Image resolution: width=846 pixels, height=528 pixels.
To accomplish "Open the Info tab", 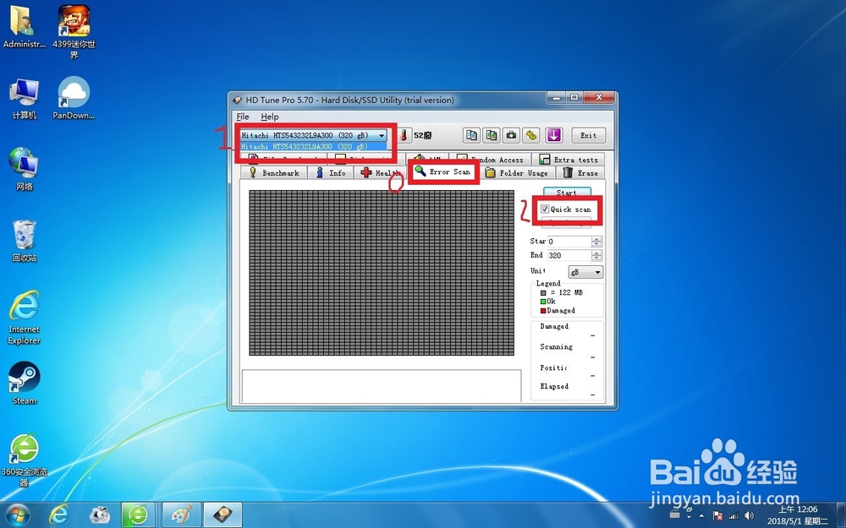I will [x=331, y=173].
